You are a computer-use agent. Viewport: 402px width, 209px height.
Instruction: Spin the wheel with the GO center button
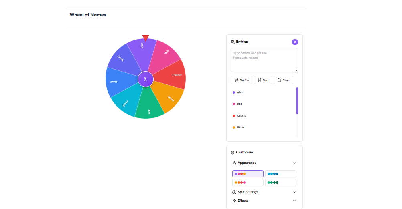coord(146,79)
